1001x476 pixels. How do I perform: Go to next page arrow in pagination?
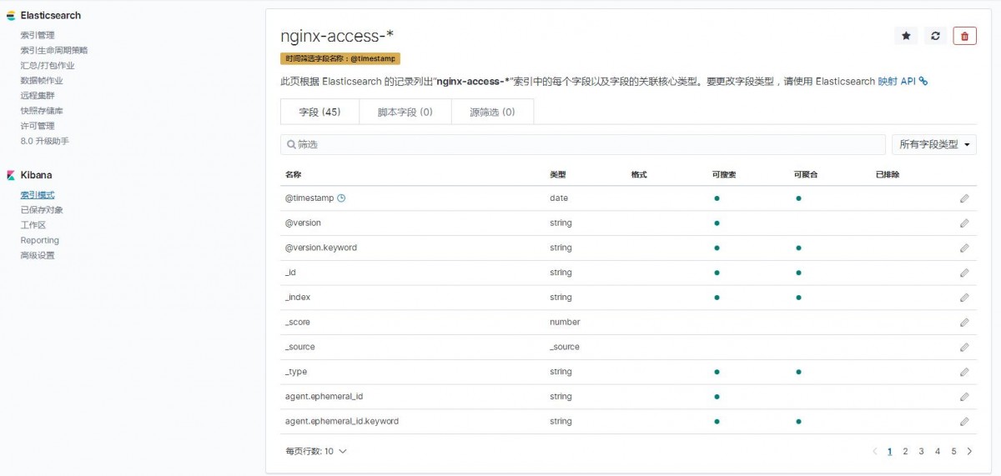[969, 451]
